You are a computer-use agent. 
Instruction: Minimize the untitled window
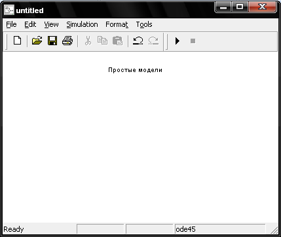(x=223, y=7)
